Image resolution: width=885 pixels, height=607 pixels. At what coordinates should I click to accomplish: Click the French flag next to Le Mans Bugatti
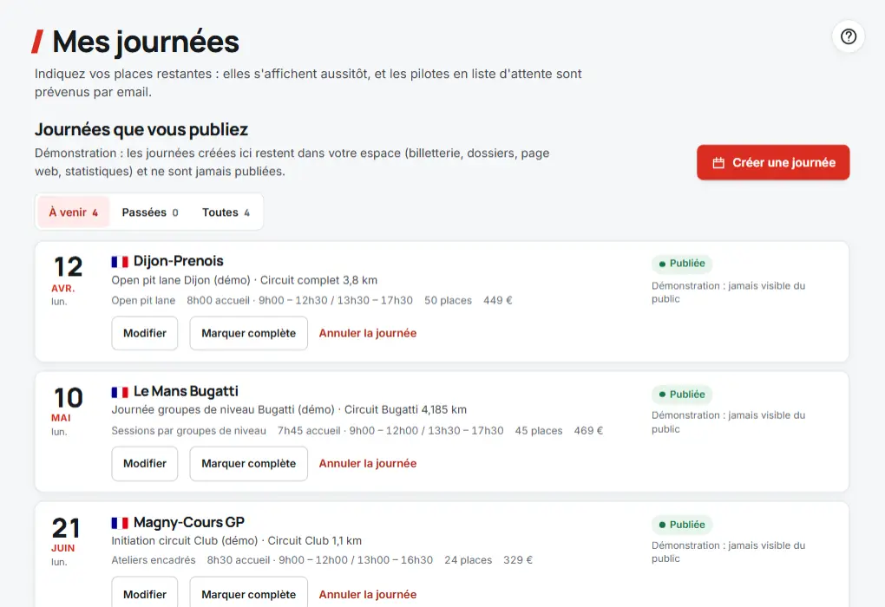pyautogui.click(x=120, y=392)
